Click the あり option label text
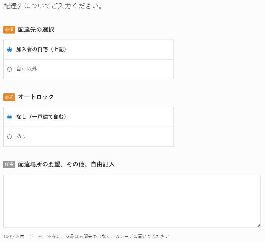The image size is (265, 242). [x=21, y=136]
